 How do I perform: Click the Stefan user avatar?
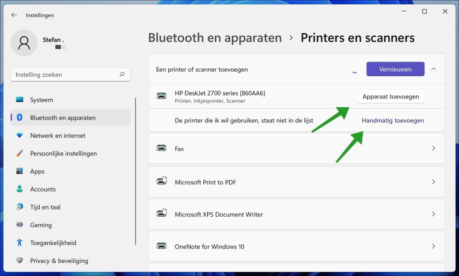[24, 43]
